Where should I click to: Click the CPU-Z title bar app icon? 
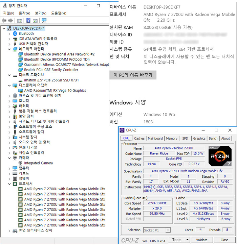[x=122, y=130]
